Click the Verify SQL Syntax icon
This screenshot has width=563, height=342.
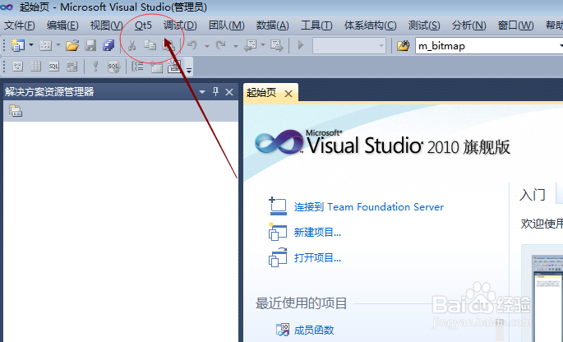point(113,67)
